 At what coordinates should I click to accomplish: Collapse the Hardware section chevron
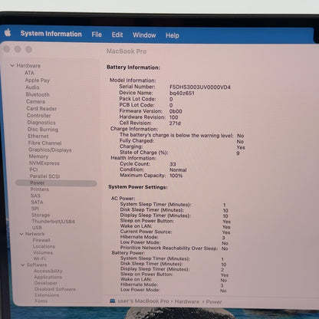coord(12,66)
